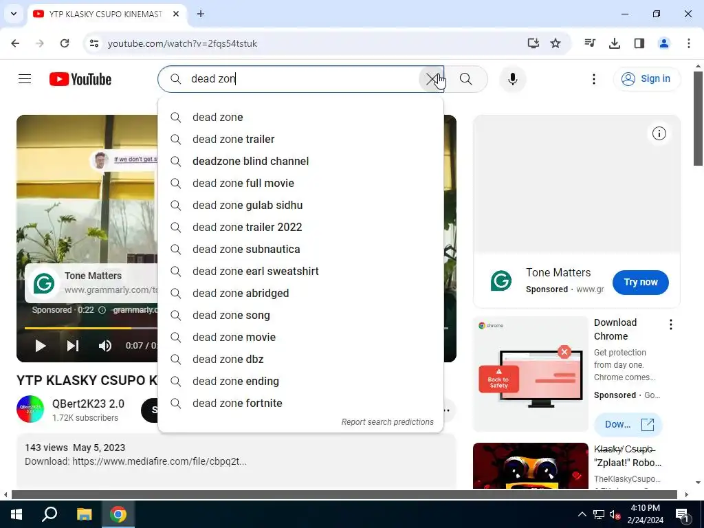
Task: Go back in browser history
Action: click(x=15, y=43)
